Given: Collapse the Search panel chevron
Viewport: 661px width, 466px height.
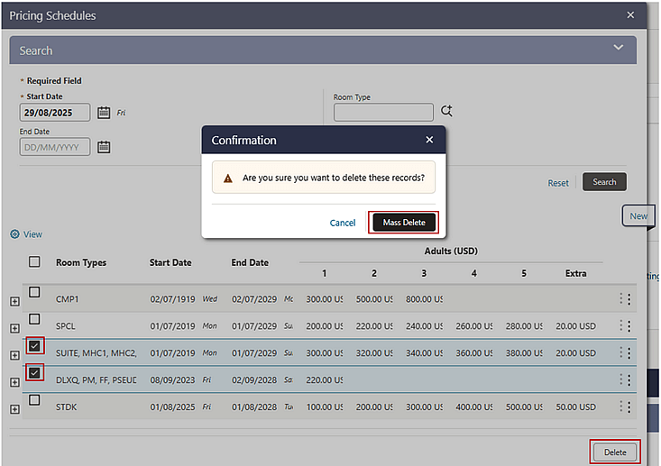Looking at the screenshot, I should pos(618,48).
